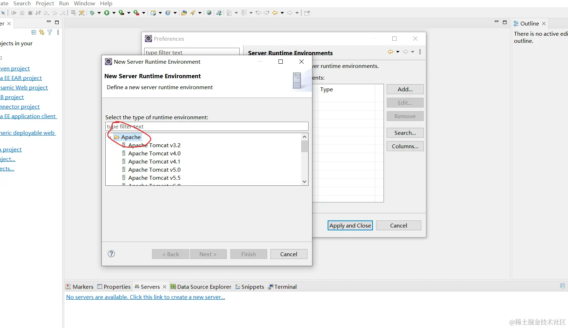Click the Terminate square toolbar icon
The height and width of the screenshot is (328, 568).
pyautogui.click(x=30, y=13)
